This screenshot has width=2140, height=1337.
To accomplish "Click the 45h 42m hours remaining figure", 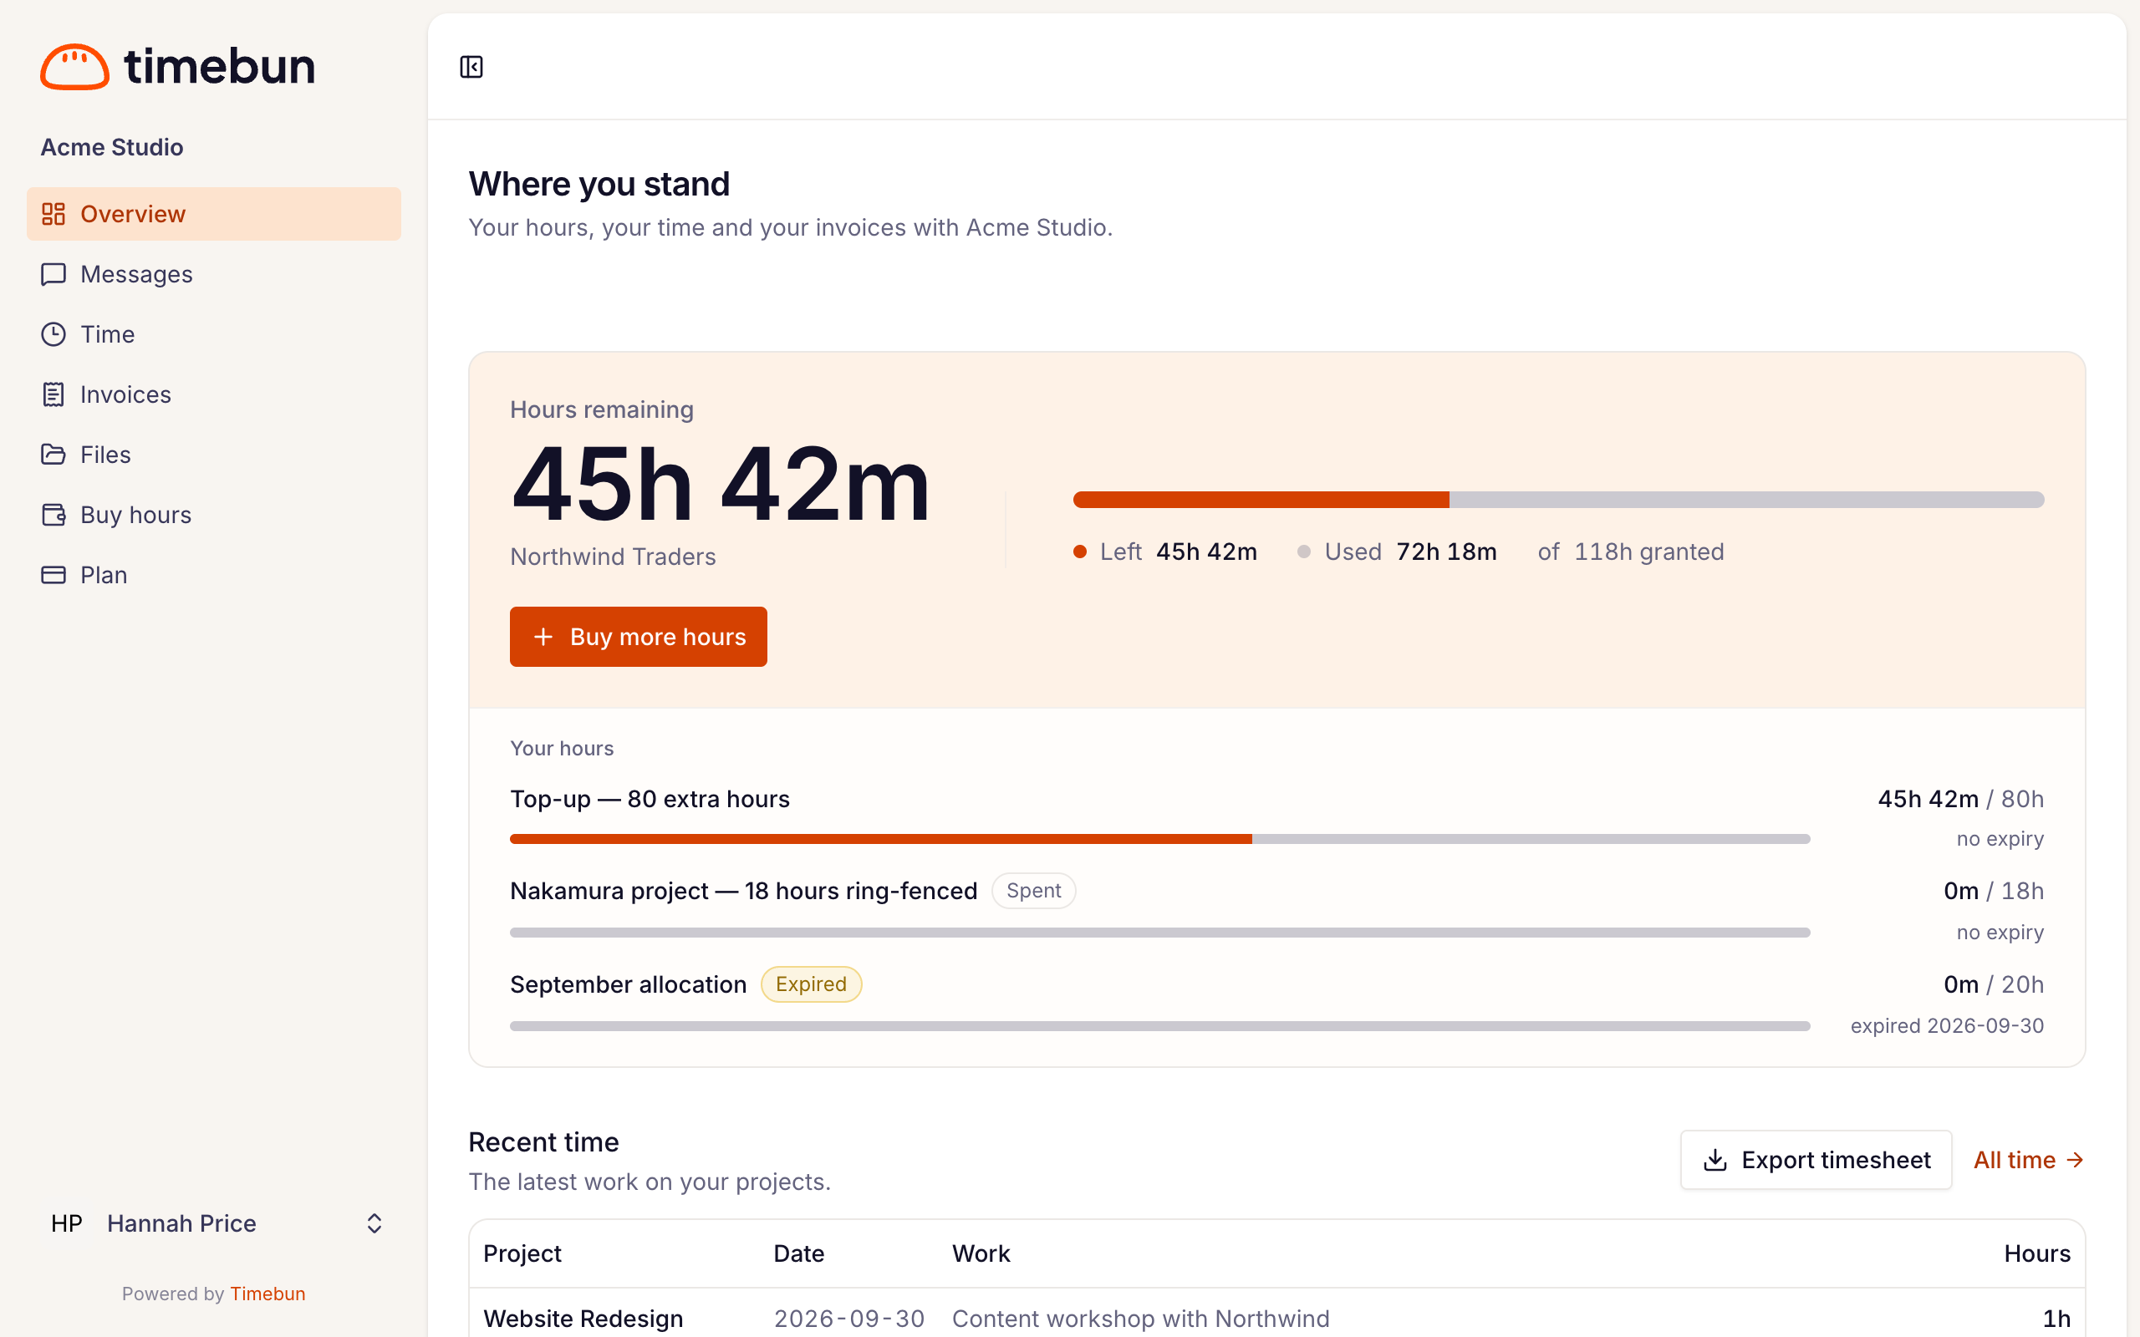I will (720, 485).
